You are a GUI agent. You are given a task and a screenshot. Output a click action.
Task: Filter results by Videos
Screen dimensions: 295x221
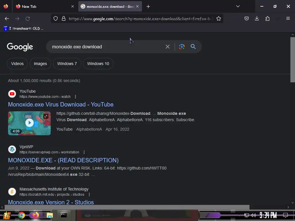tap(17, 64)
